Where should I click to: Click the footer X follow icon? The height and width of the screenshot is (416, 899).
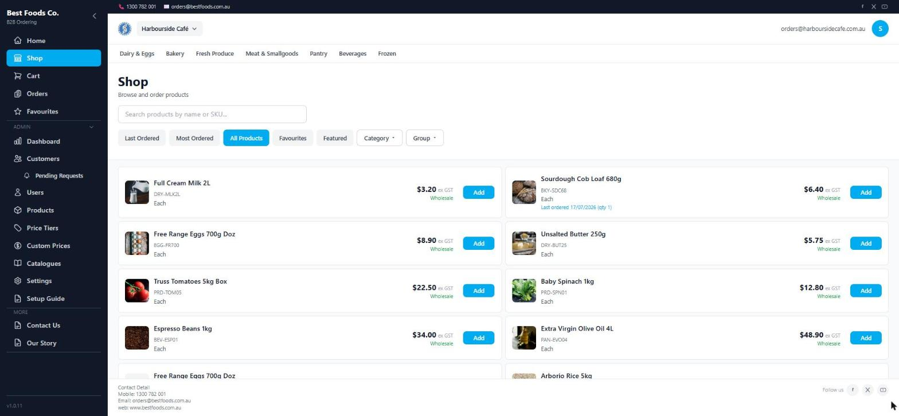[x=867, y=390]
